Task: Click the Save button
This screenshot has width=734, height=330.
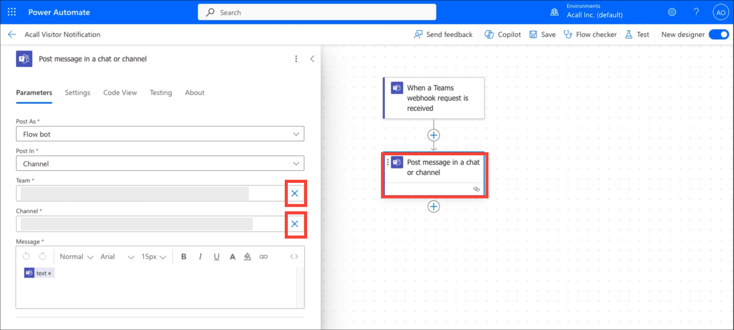Action: point(542,35)
